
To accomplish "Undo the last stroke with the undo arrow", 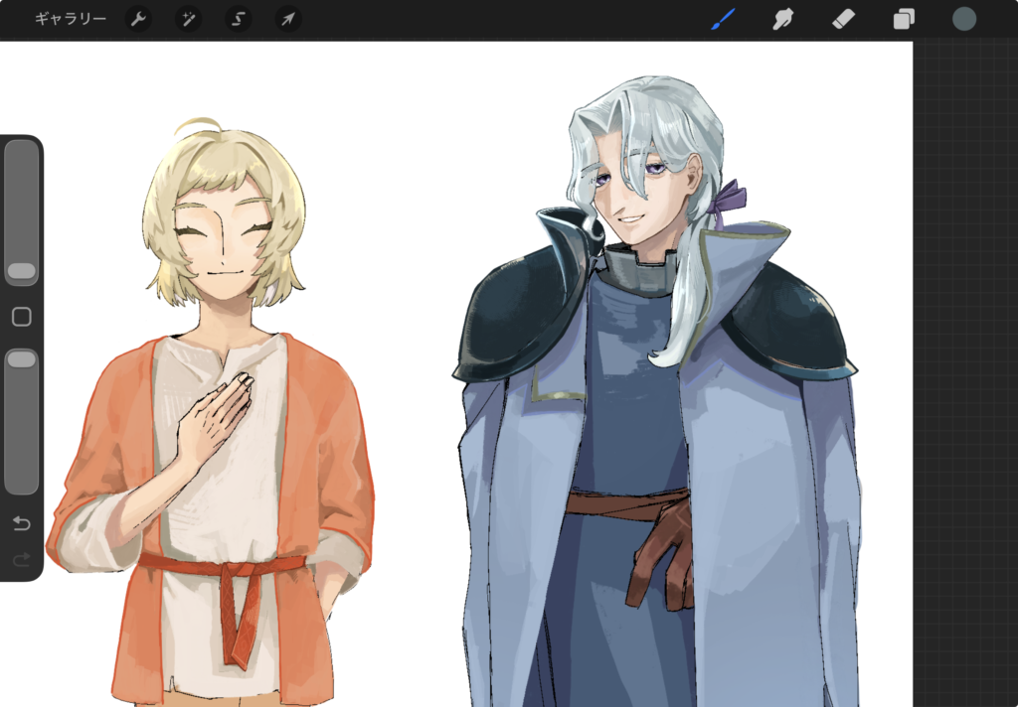I will (x=21, y=523).
